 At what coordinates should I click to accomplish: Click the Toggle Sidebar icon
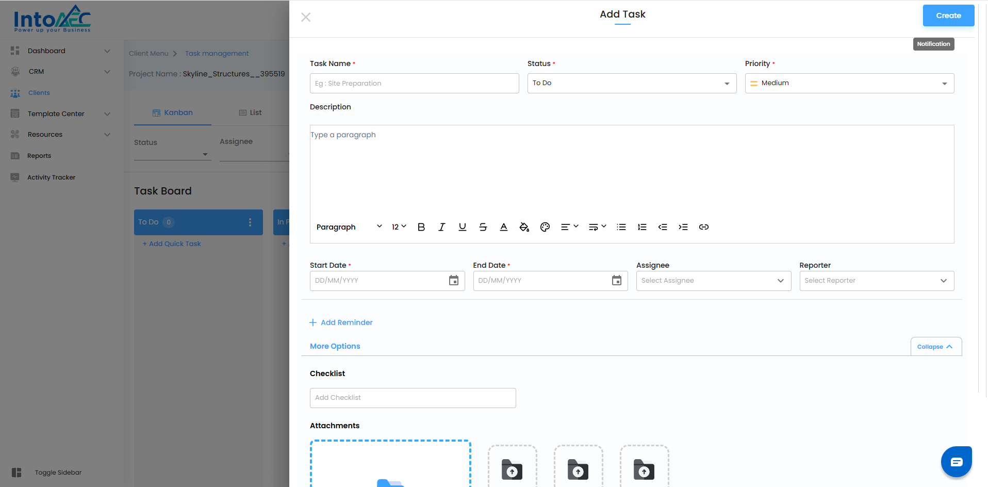click(x=17, y=473)
